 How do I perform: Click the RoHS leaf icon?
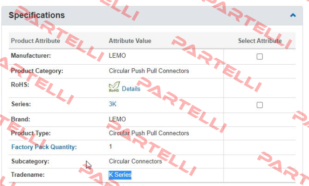pos(114,87)
